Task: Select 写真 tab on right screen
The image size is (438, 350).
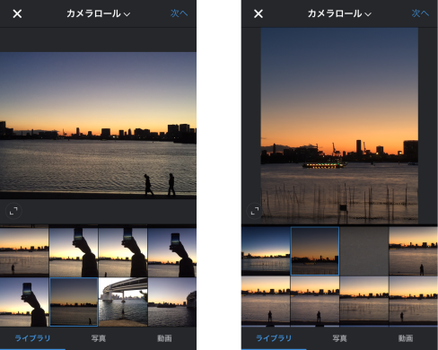Action: click(339, 338)
